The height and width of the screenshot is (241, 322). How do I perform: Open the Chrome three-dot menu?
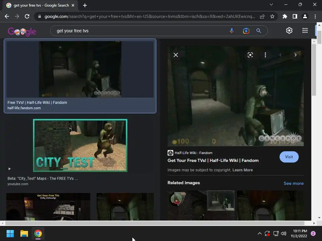(x=315, y=16)
